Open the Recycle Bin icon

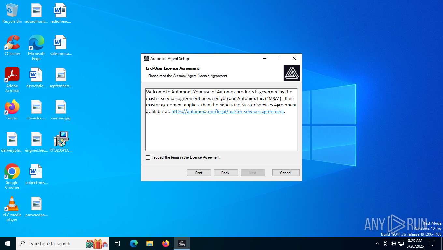point(12,13)
